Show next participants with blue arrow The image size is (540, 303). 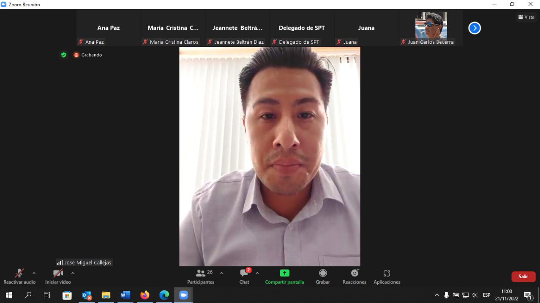[475, 28]
